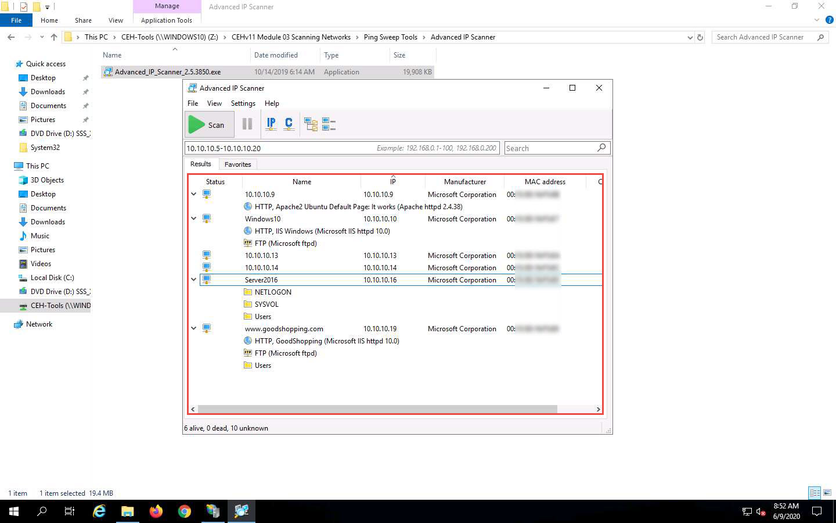836x523 pixels.
Task: Click the IP range input field
Action: pyautogui.click(x=342, y=148)
